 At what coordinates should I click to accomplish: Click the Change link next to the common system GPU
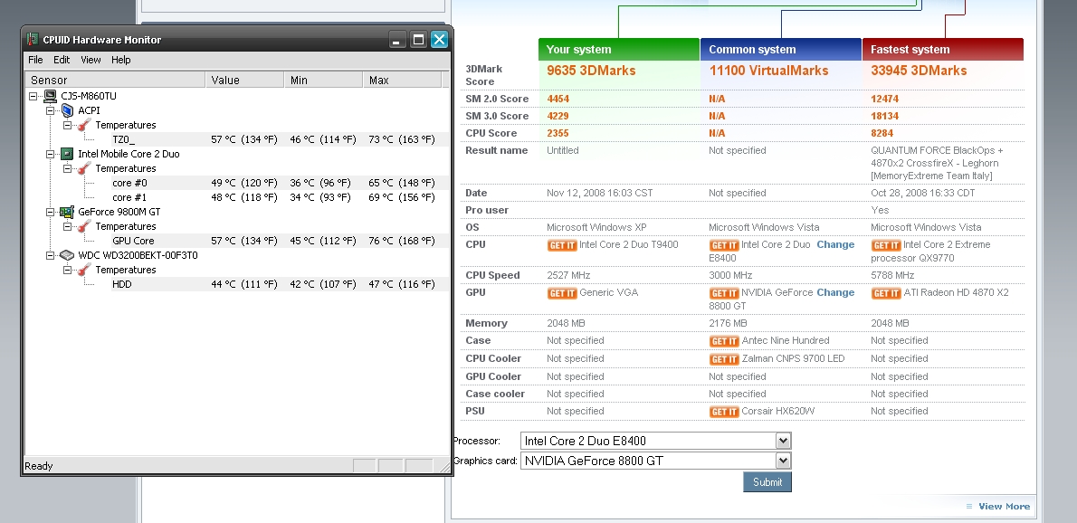coord(835,292)
